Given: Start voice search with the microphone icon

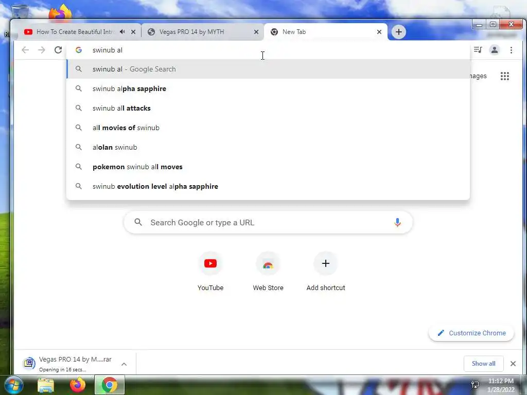Looking at the screenshot, I should coord(397,222).
